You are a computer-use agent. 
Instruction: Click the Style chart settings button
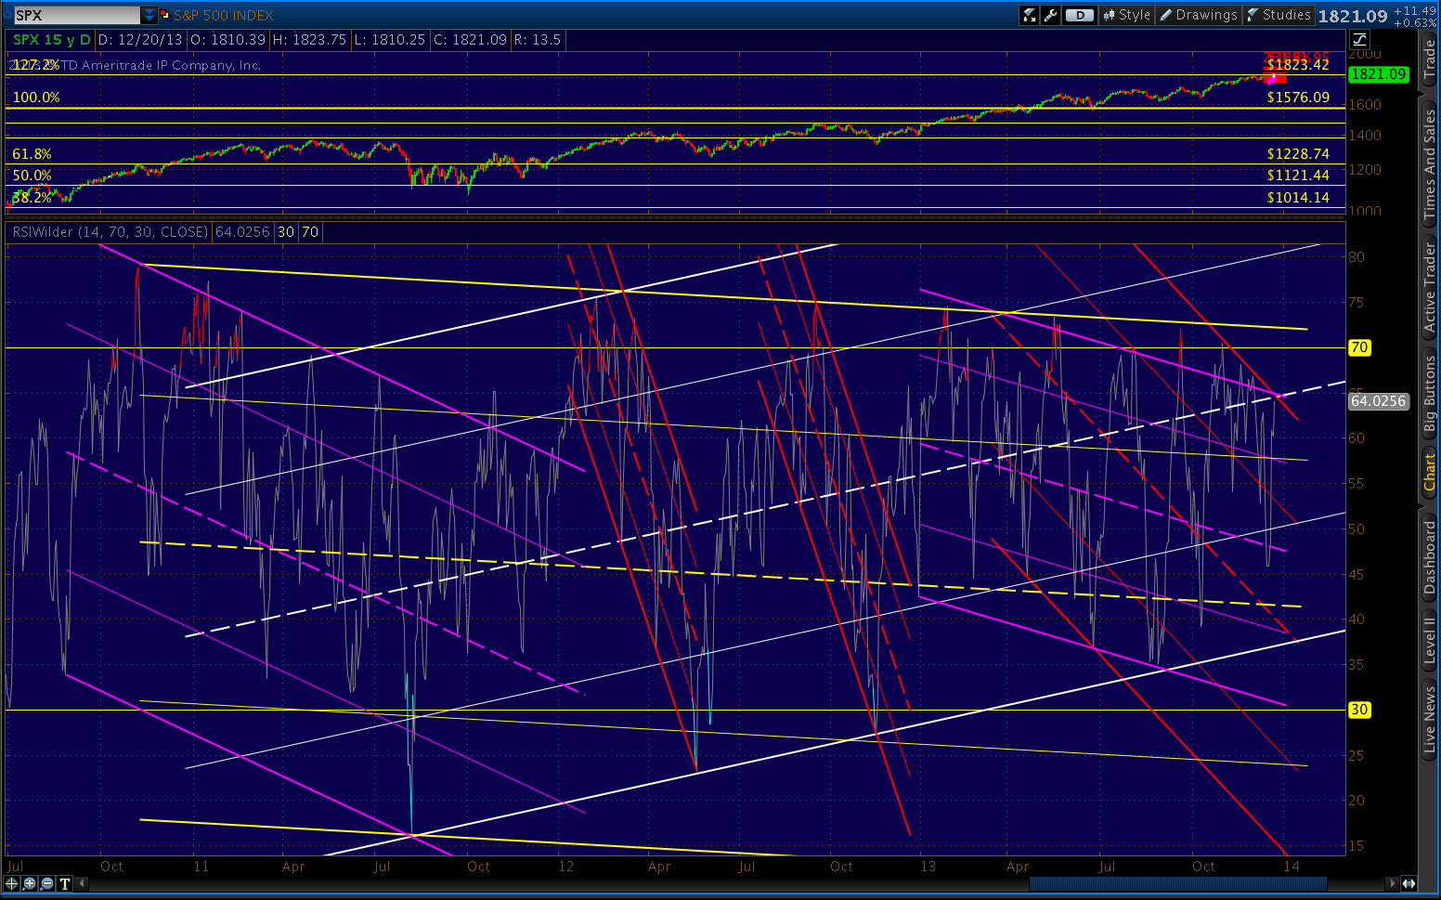coord(1126,15)
